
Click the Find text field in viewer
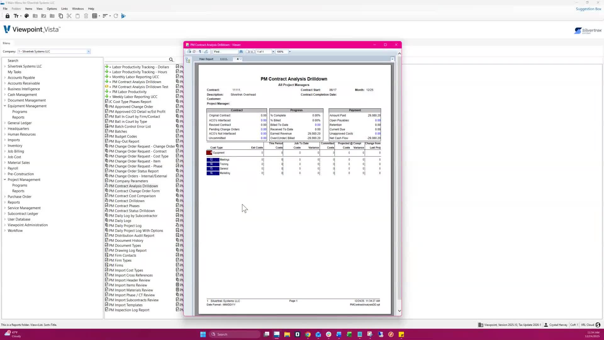click(x=225, y=52)
